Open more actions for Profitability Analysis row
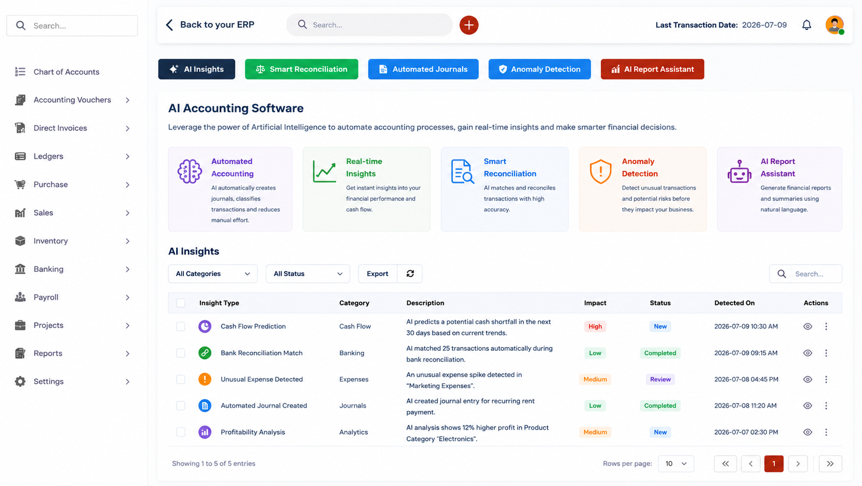This screenshot has width=862, height=486. [x=826, y=432]
